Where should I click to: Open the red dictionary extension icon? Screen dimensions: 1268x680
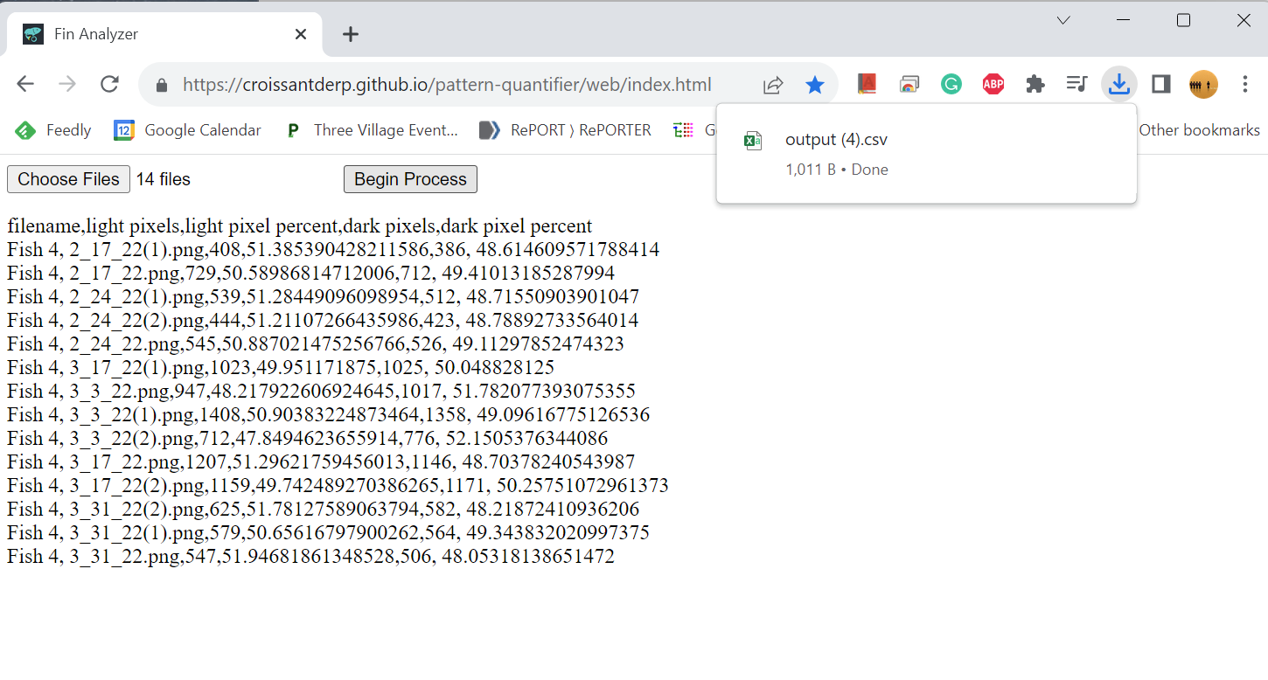(867, 84)
